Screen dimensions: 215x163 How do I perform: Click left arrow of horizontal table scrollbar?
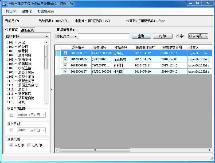coord(57,150)
